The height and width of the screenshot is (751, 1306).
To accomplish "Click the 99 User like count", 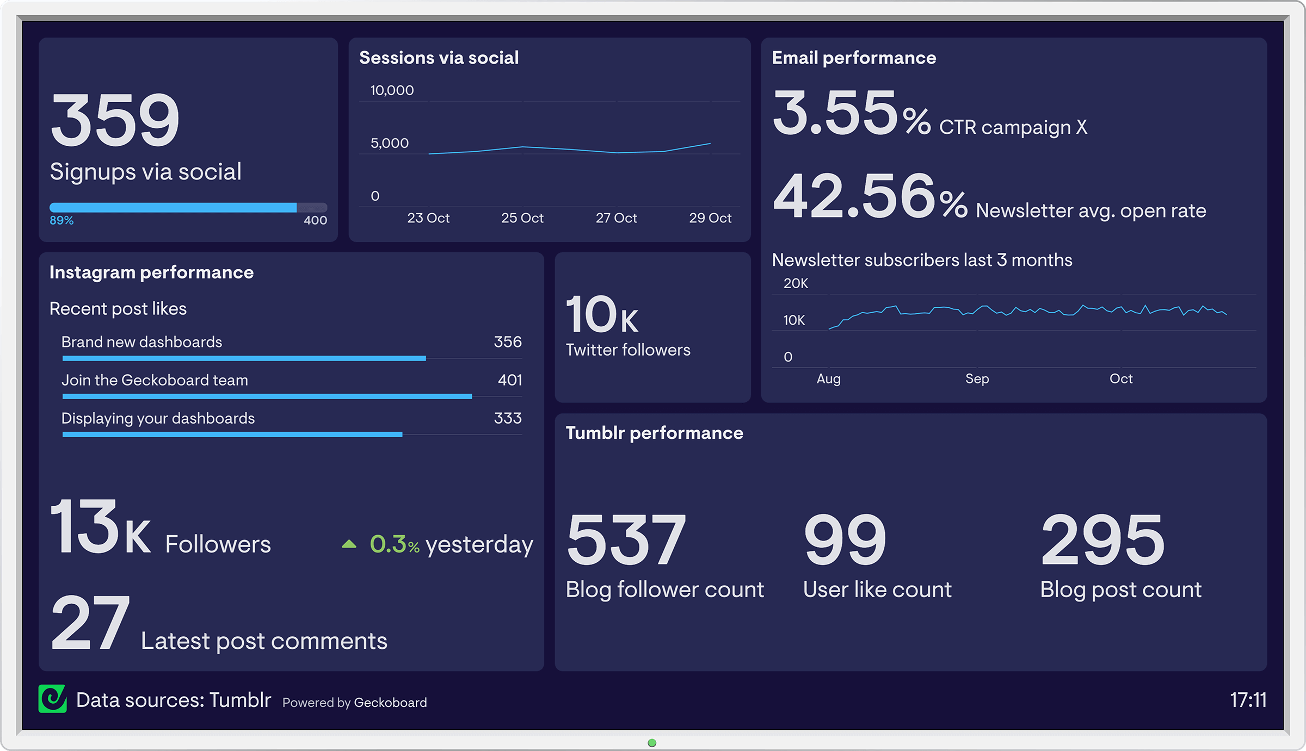I will [845, 541].
